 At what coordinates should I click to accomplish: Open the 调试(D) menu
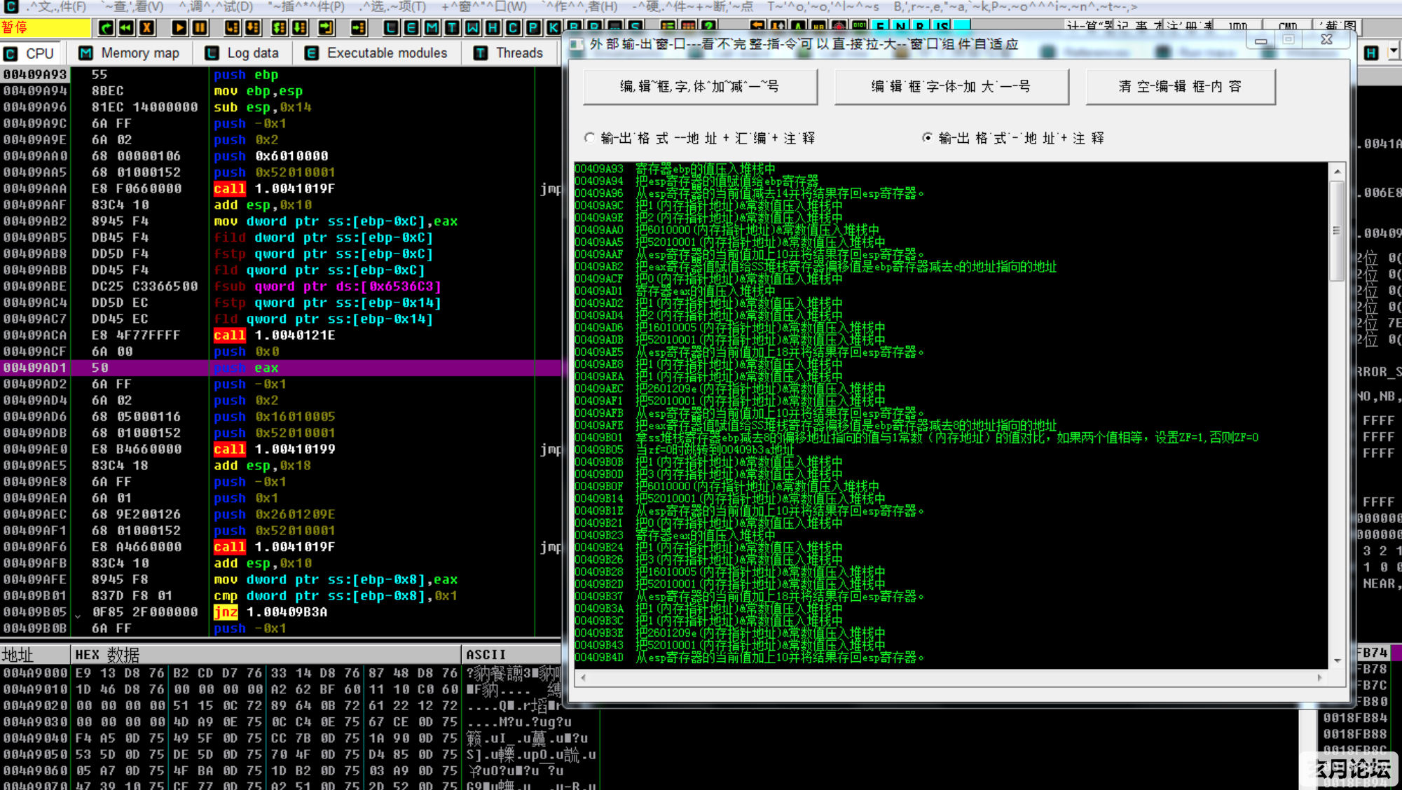tap(216, 7)
